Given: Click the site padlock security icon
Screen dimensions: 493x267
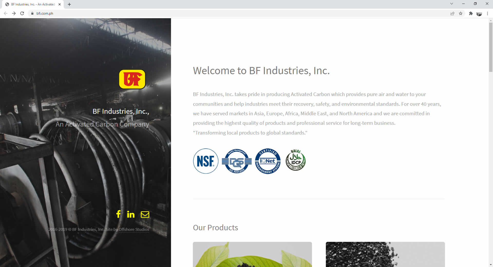Looking at the screenshot, I should coord(32,13).
